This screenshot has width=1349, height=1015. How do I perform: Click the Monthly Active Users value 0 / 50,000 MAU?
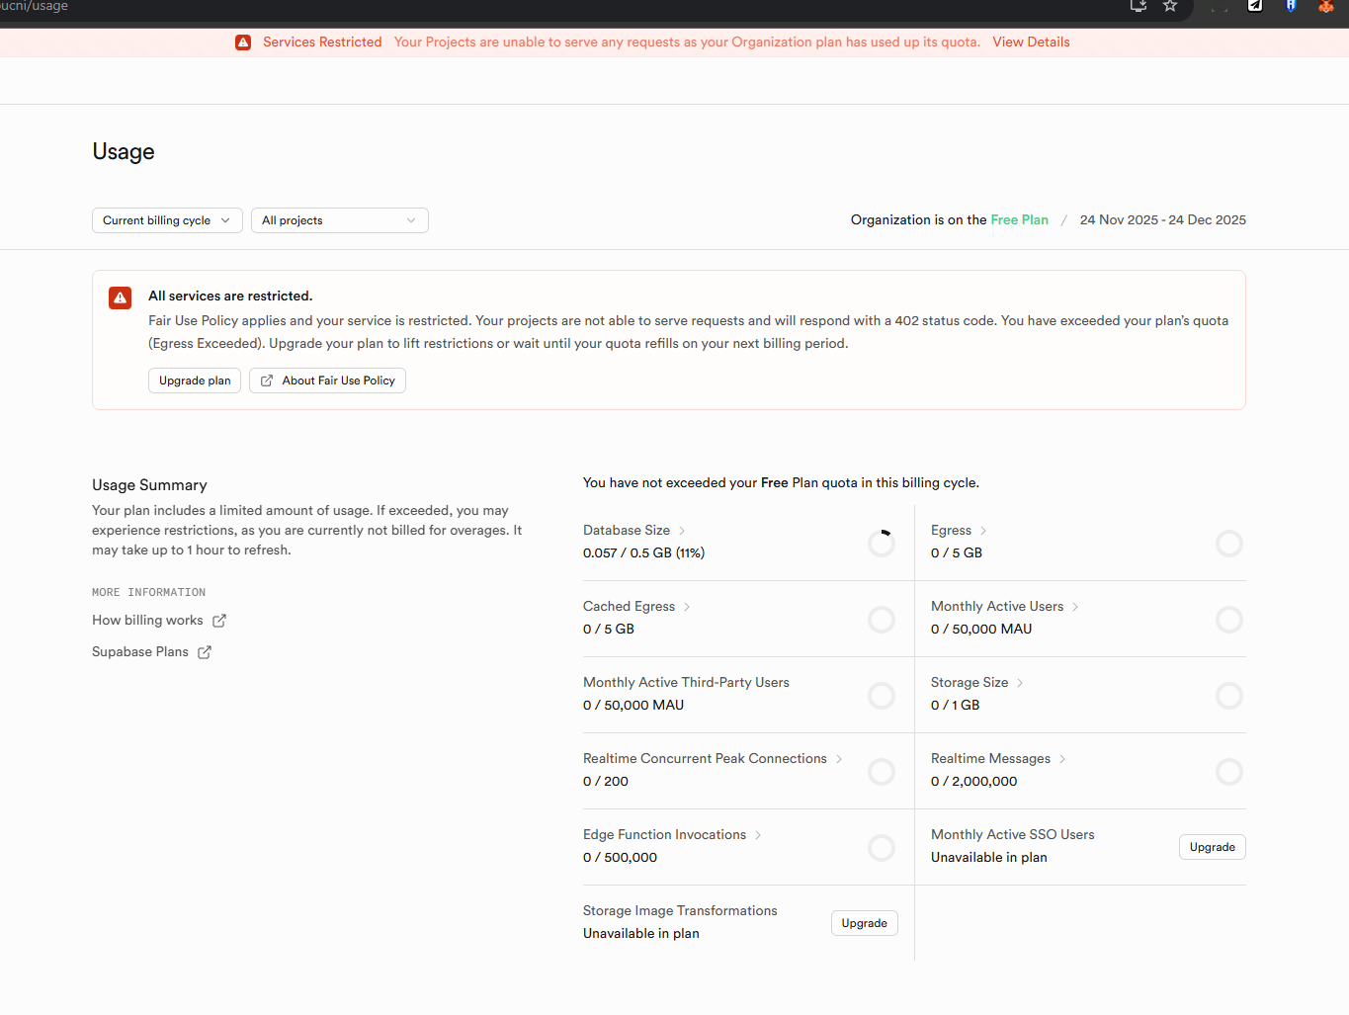coord(981,630)
